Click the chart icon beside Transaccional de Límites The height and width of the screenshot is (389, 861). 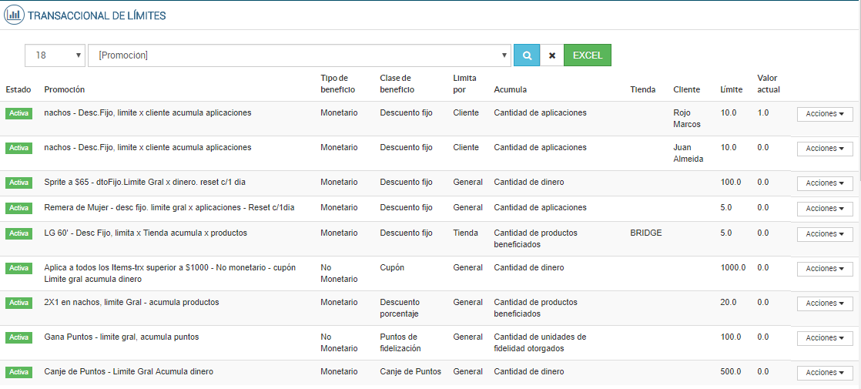click(x=13, y=15)
